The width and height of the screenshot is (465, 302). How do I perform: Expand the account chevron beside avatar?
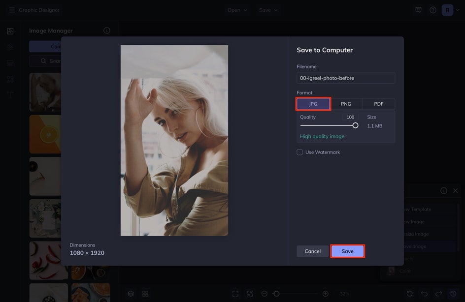coord(458,10)
